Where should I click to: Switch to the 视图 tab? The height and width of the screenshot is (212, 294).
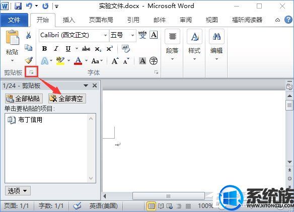211,20
